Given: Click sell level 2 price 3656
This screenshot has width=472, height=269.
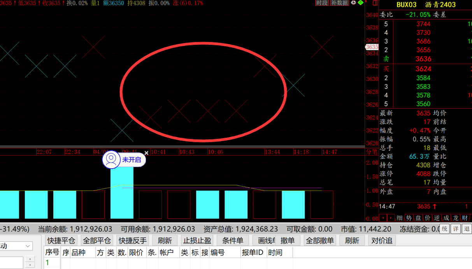Looking at the screenshot, I should point(423,50).
